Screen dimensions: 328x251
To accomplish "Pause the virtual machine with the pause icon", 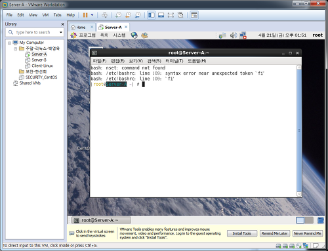I will tap(85, 15).
